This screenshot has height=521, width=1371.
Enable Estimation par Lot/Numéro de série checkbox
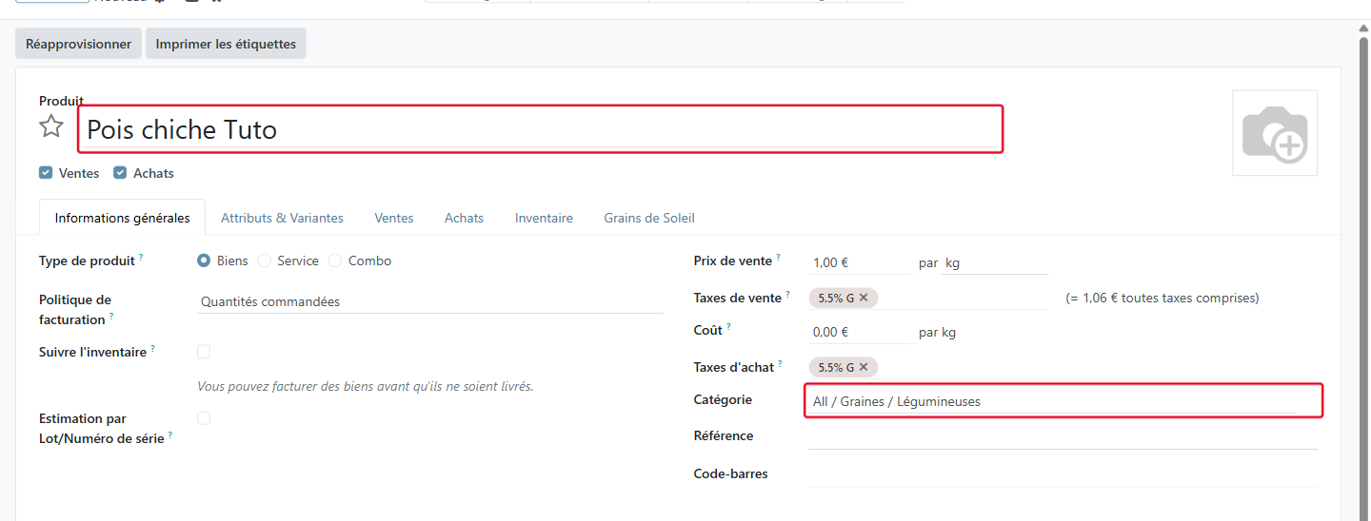pos(204,418)
